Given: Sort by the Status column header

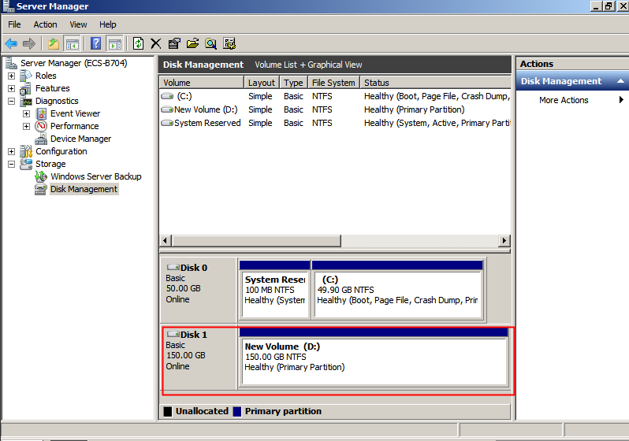Looking at the screenshot, I should (435, 83).
